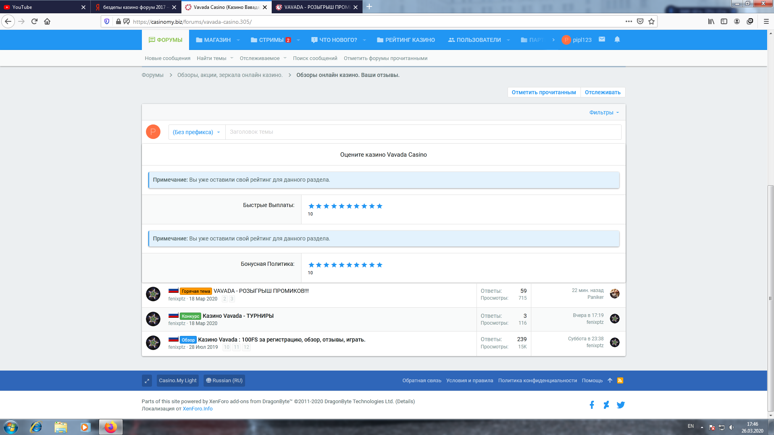Screen dimensions: 774x435
Task: Open the forum inbox envelope icon
Action: pos(602,39)
